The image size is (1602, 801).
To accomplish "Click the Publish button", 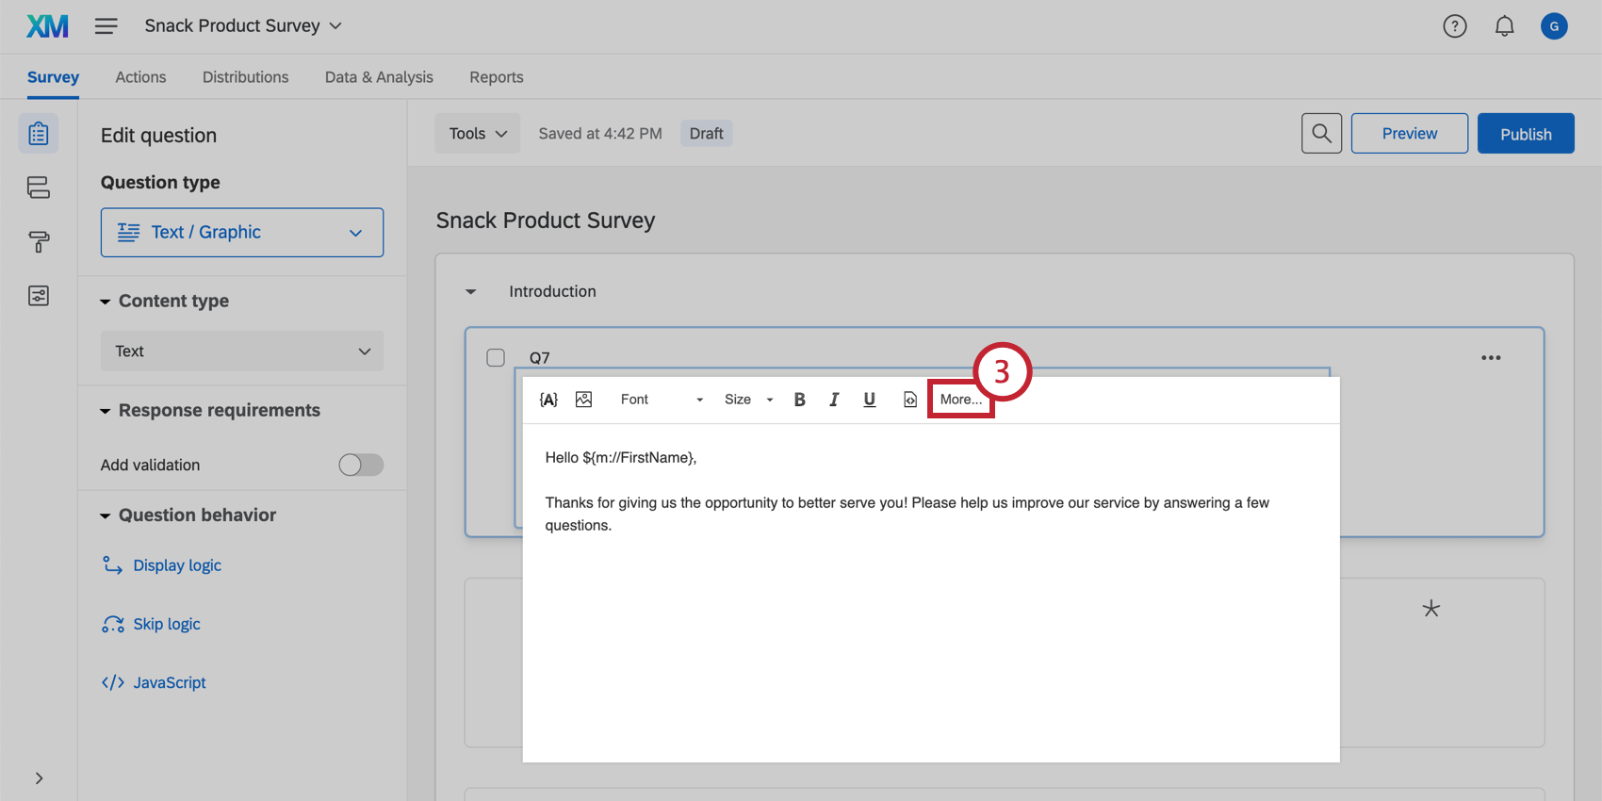I will pyautogui.click(x=1525, y=134).
